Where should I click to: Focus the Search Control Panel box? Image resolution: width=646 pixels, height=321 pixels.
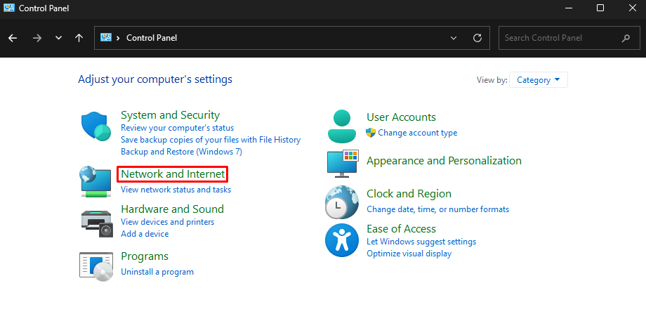pos(569,38)
